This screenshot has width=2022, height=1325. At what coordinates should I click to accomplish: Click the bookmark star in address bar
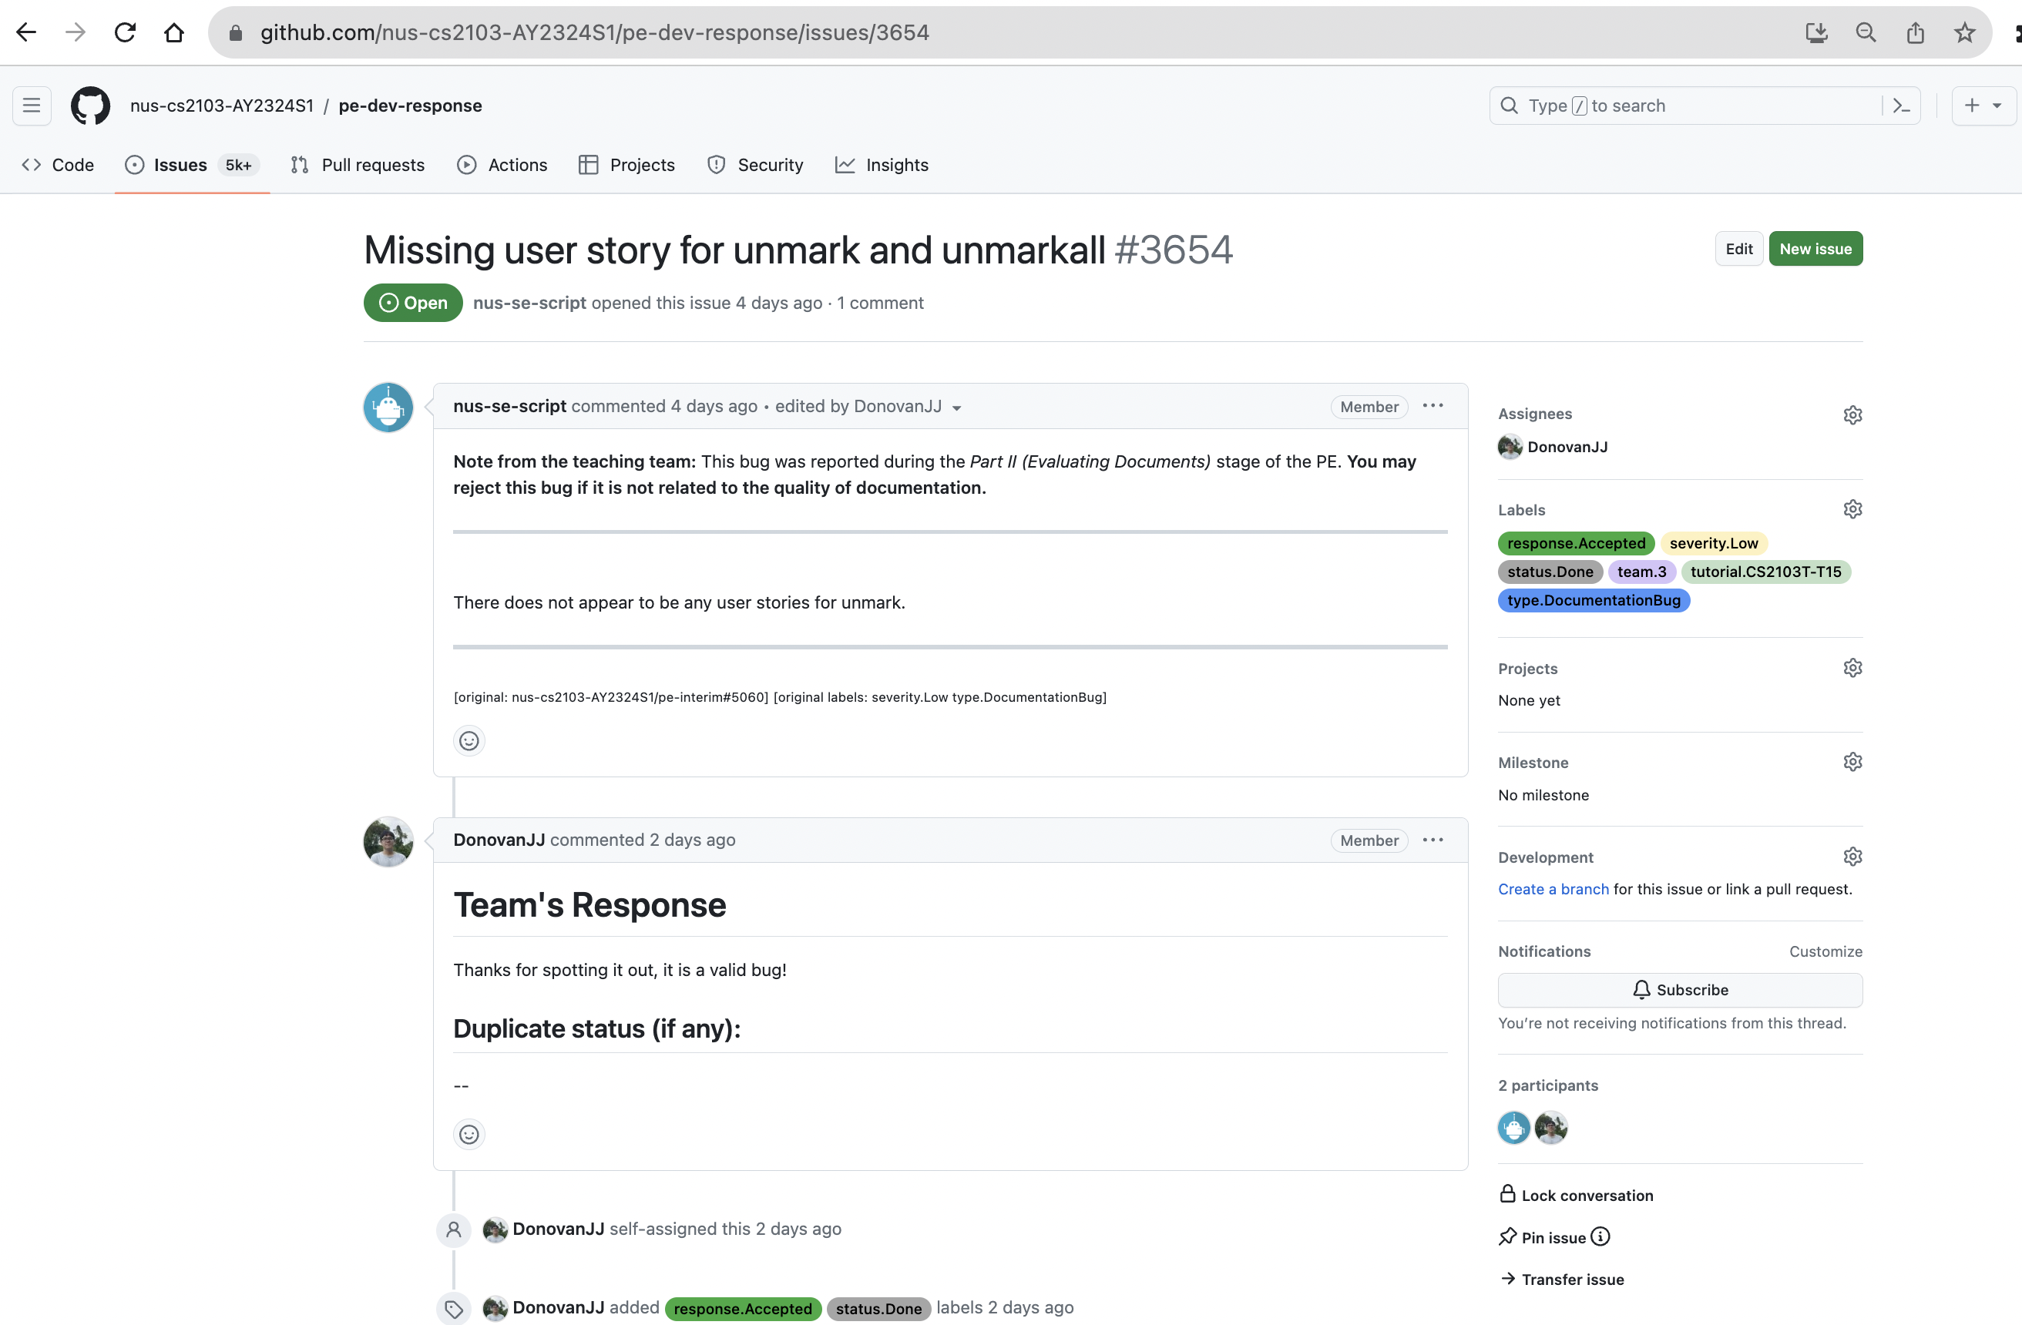pyautogui.click(x=1963, y=32)
